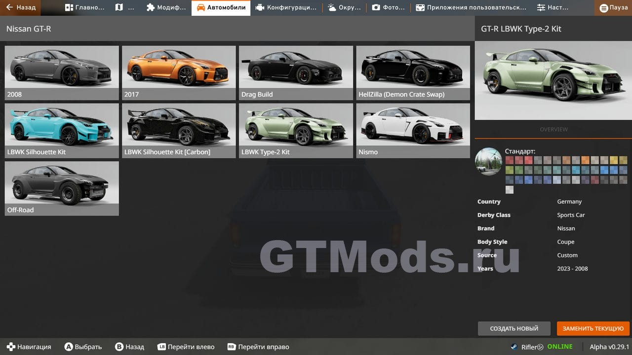Click the Alpha v0.29.1 version label
The height and width of the screenshot is (355, 632).
tap(609, 347)
